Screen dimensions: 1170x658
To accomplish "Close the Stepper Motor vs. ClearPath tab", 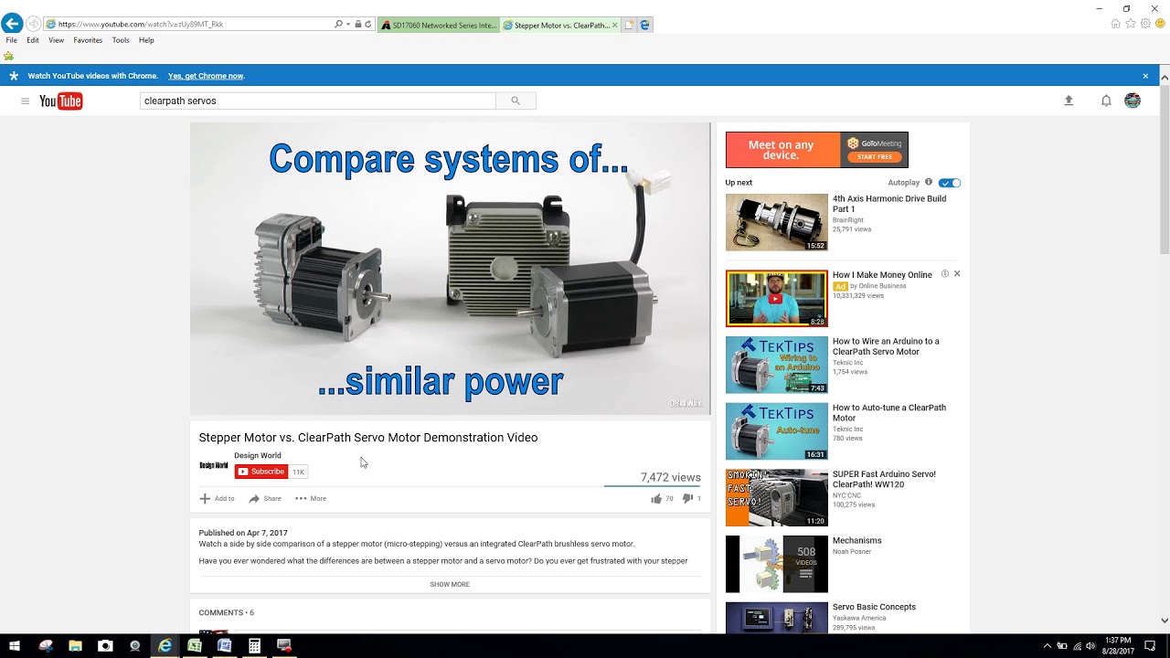I will pyautogui.click(x=615, y=25).
